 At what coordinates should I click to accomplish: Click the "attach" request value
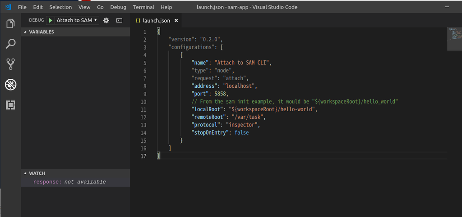point(236,78)
